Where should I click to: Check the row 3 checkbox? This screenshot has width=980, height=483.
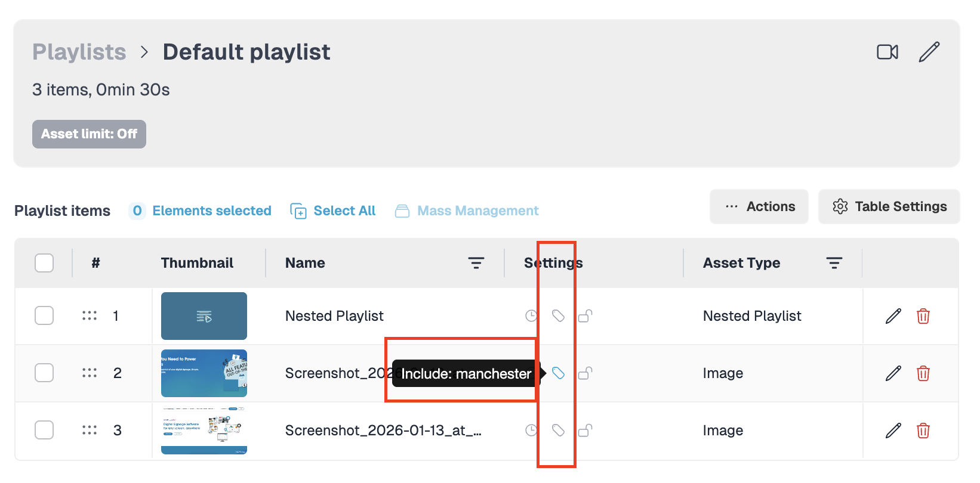[x=44, y=430]
